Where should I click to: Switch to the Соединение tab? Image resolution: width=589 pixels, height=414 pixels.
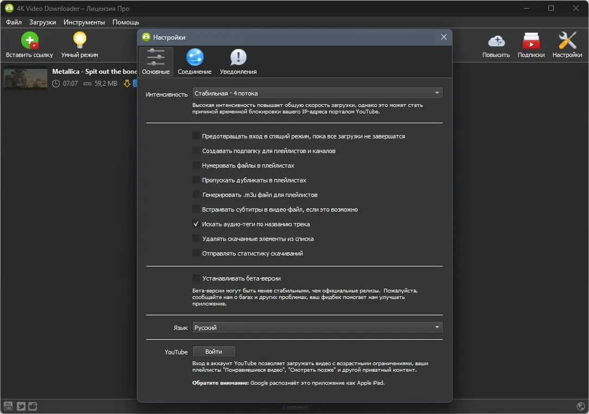[195, 62]
